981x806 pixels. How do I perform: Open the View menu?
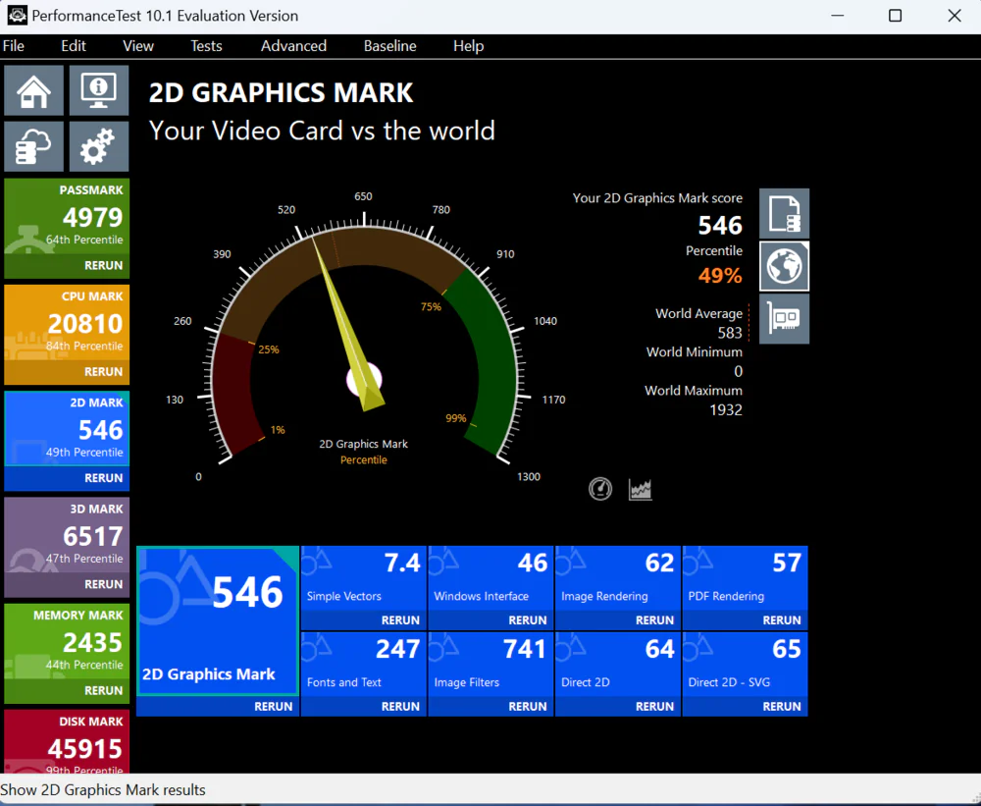point(137,46)
